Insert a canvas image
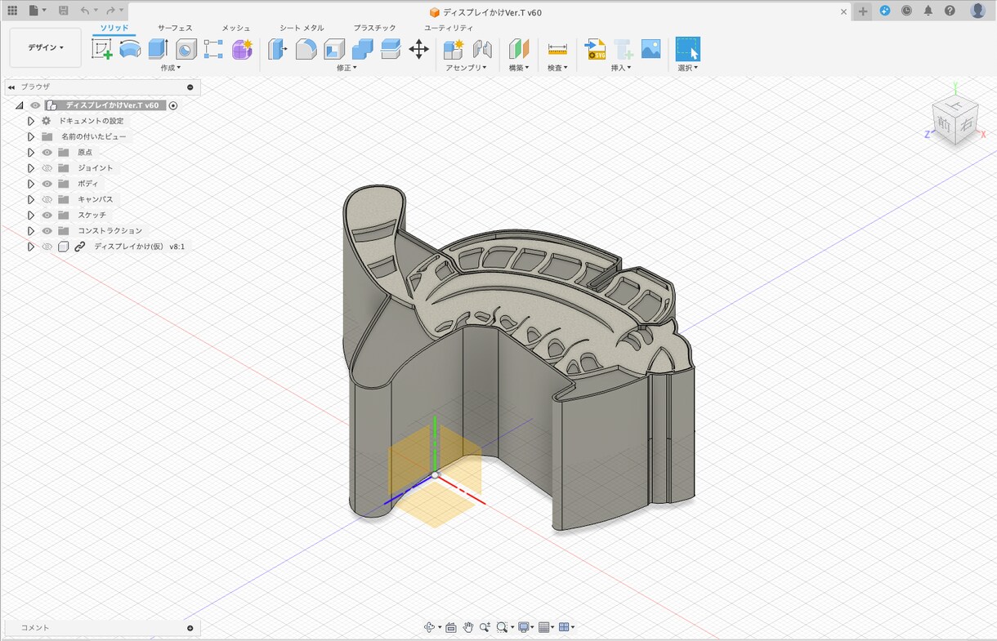 tap(651, 49)
